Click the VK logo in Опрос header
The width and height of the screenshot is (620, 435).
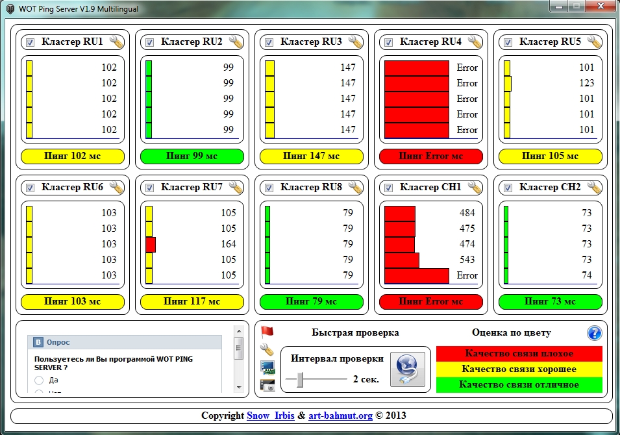click(38, 342)
